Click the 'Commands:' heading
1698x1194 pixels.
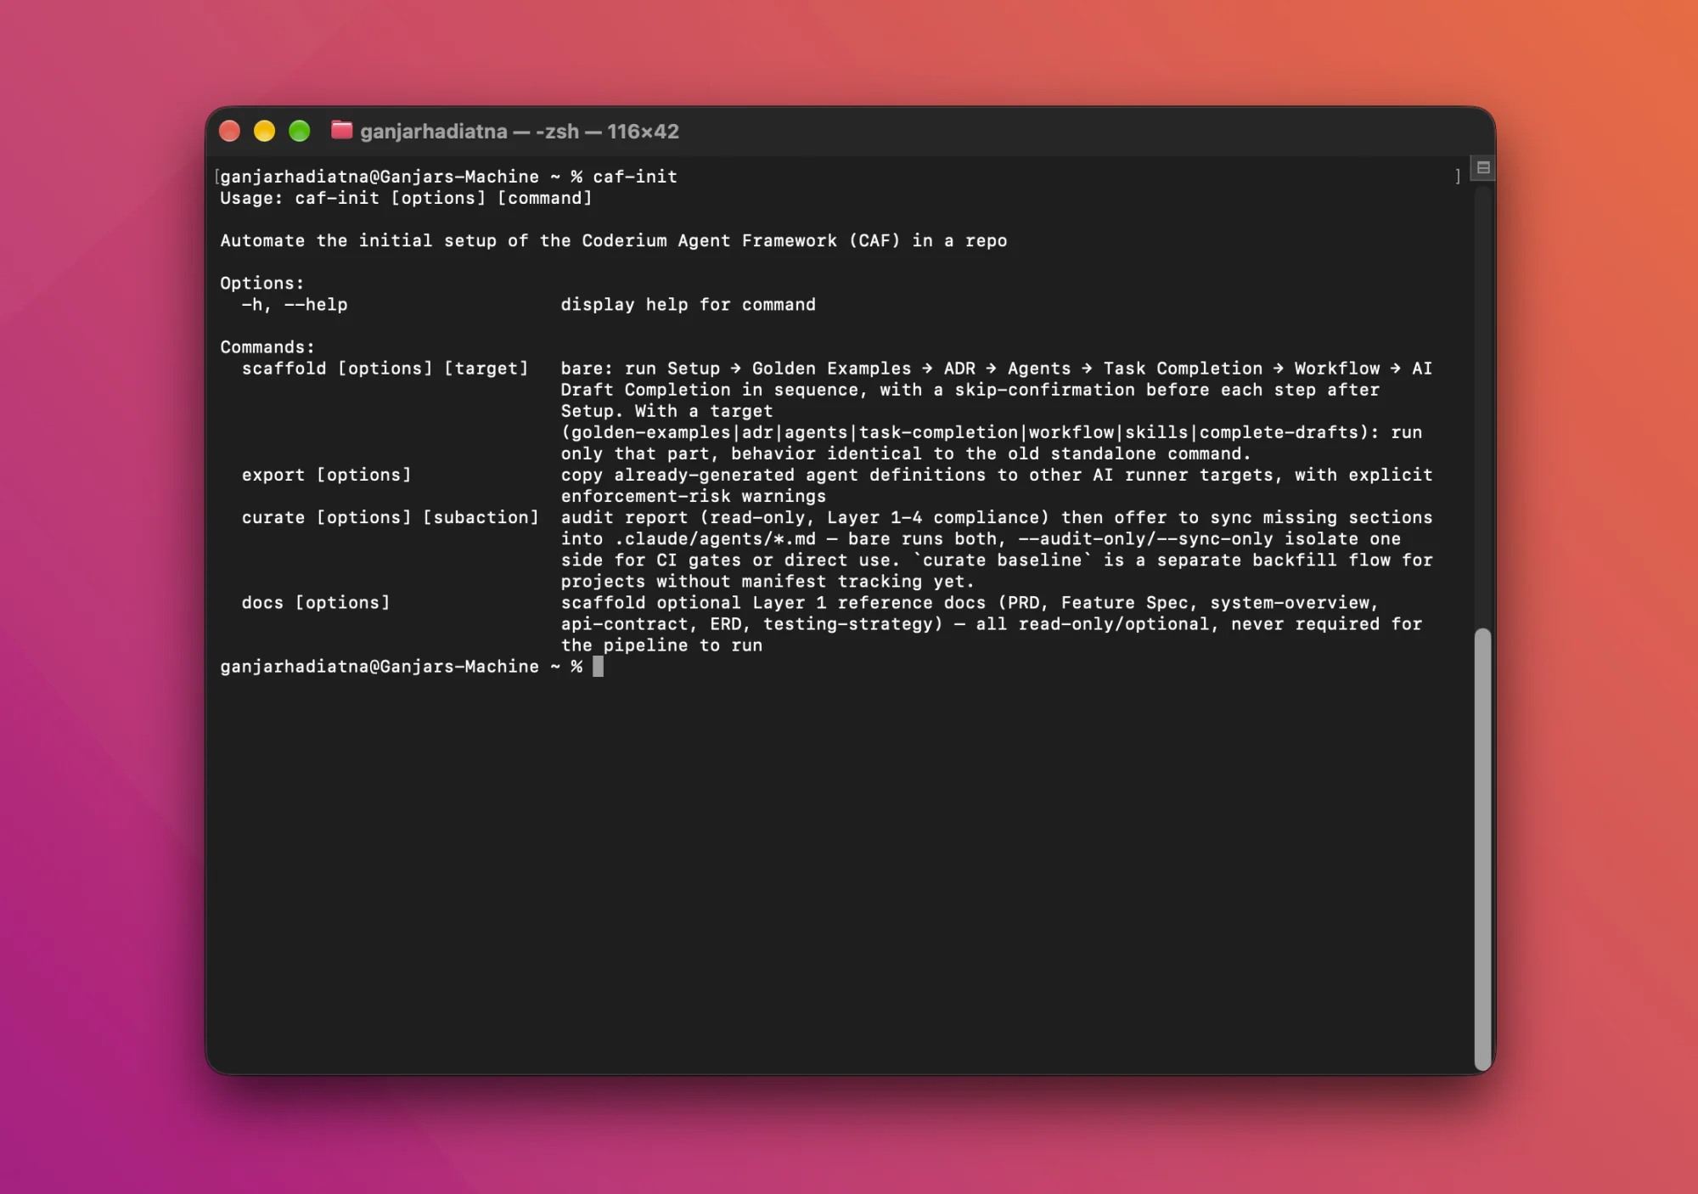click(267, 346)
